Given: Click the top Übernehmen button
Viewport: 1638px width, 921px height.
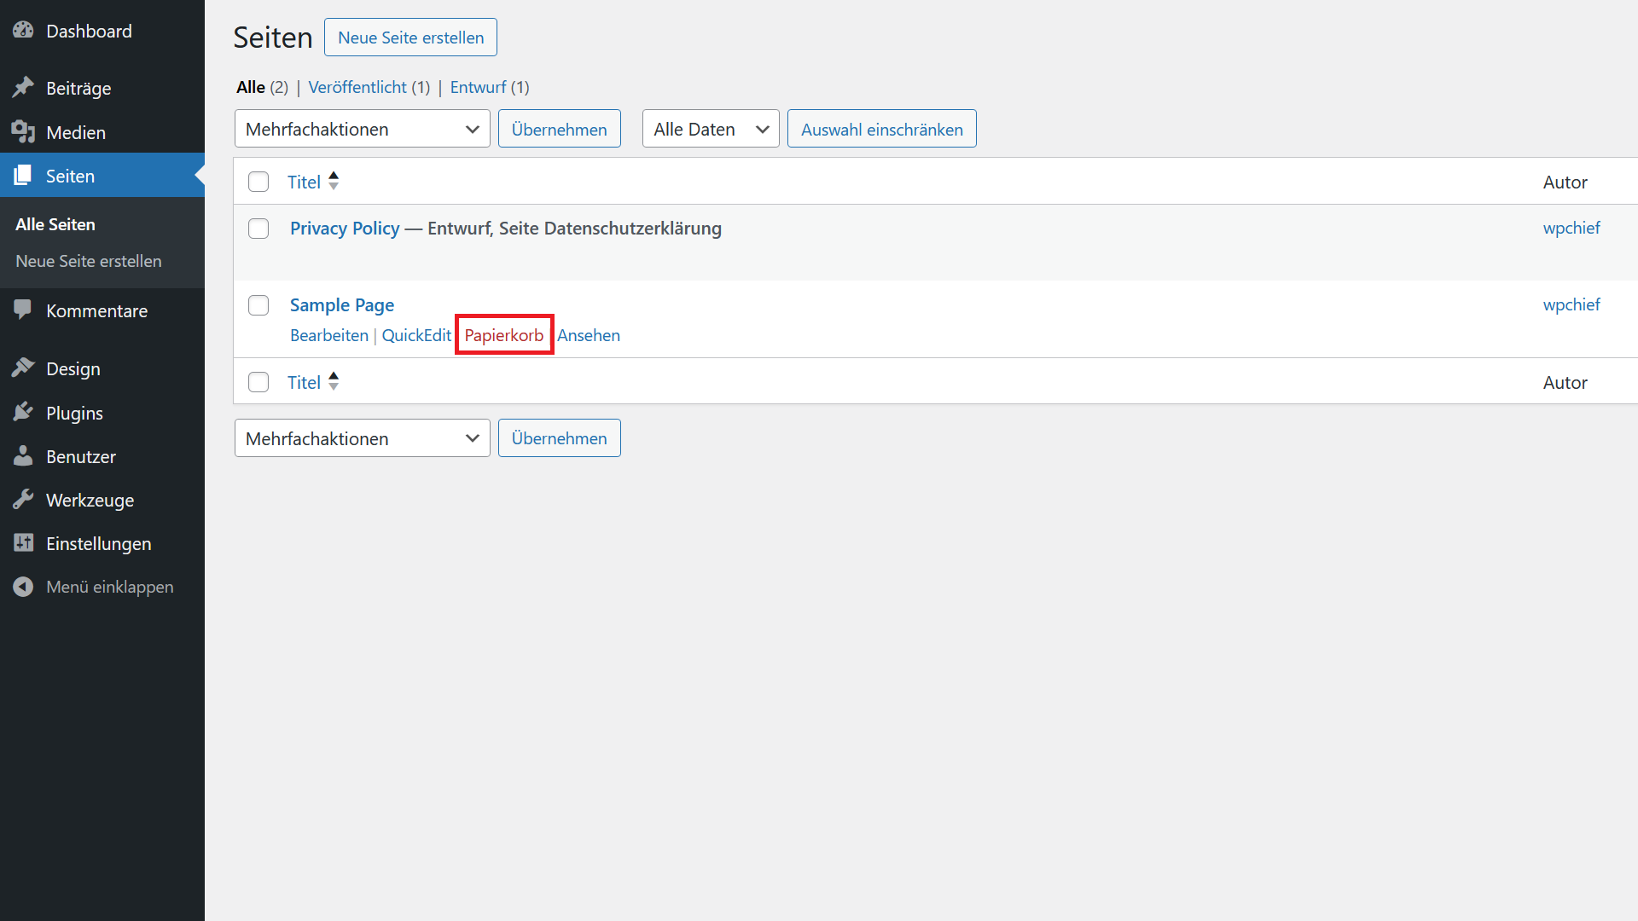Looking at the screenshot, I should [x=560, y=129].
